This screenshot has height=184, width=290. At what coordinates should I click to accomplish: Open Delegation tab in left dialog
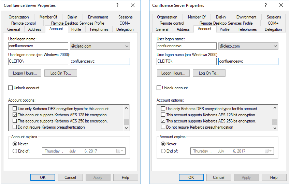coord(125,29)
